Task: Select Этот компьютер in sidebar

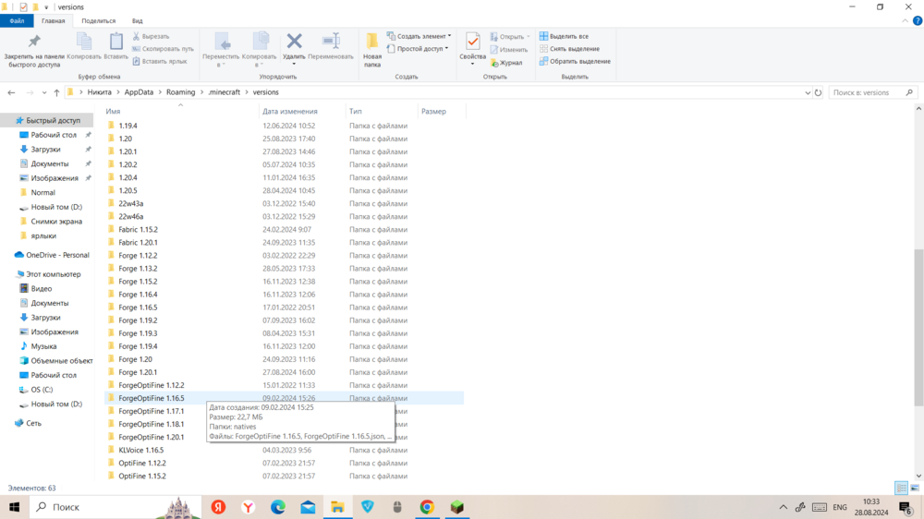Action: pyautogui.click(x=47, y=274)
